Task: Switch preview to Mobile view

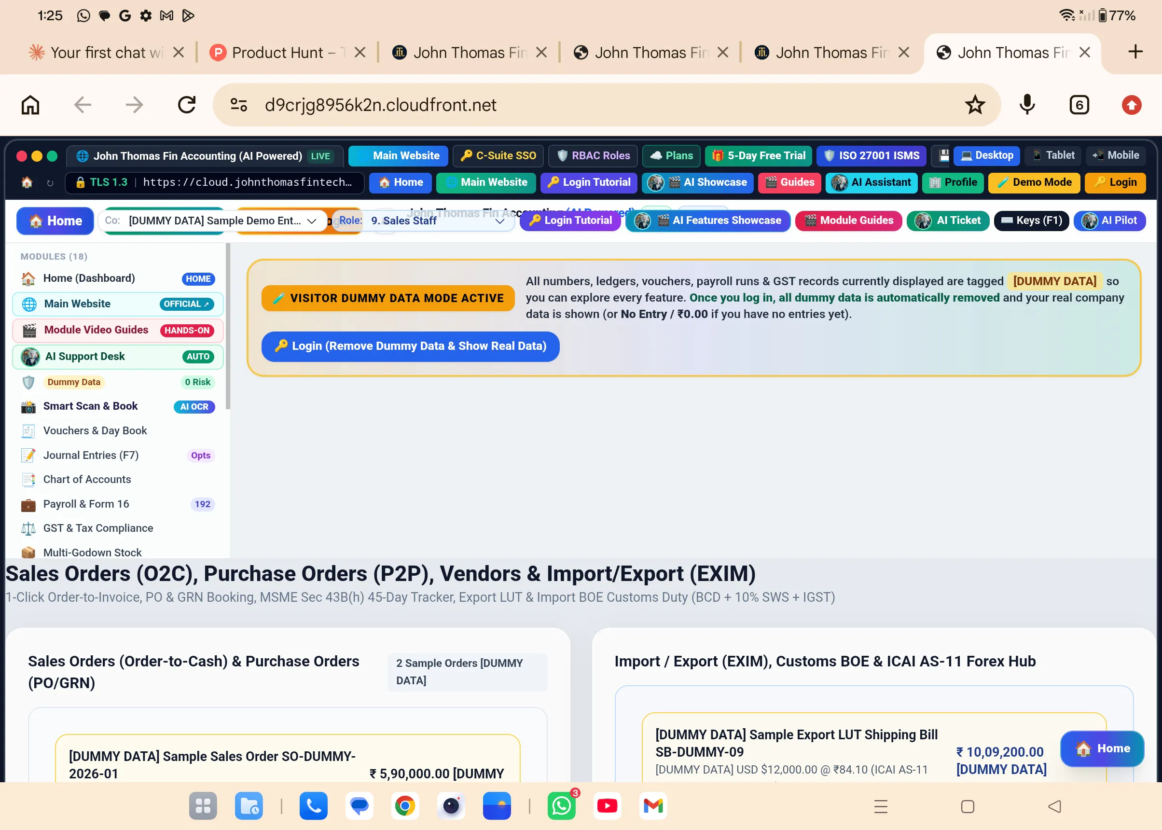Action: (1116, 155)
